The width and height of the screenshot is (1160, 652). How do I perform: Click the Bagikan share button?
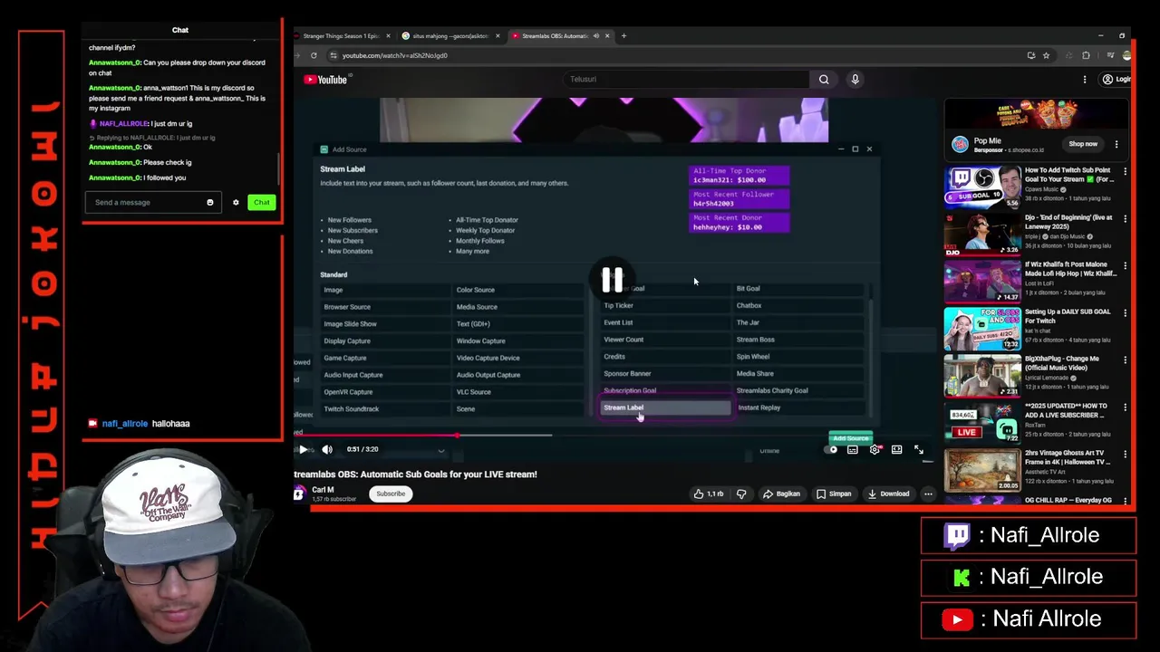pos(782,494)
